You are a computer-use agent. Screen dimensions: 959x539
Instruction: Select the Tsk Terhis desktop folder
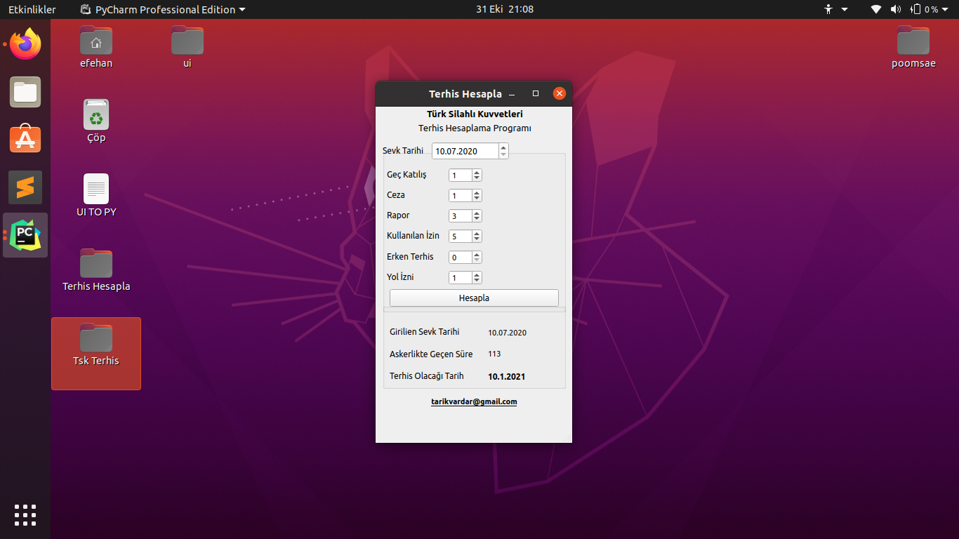tap(96, 353)
